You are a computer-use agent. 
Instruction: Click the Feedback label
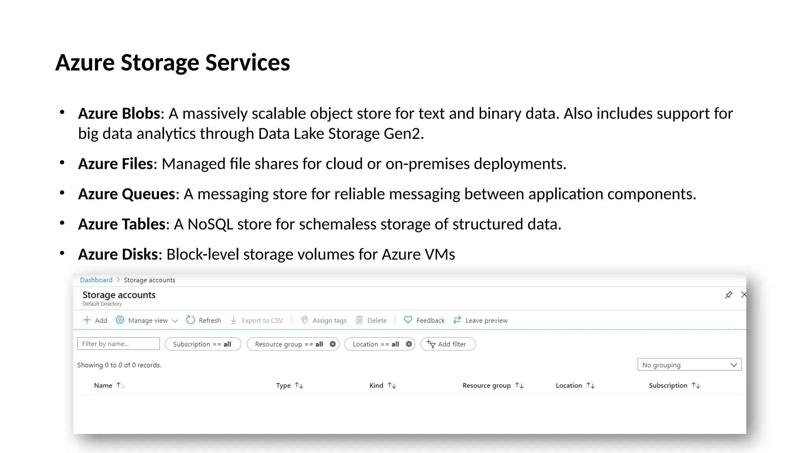tap(431, 320)
